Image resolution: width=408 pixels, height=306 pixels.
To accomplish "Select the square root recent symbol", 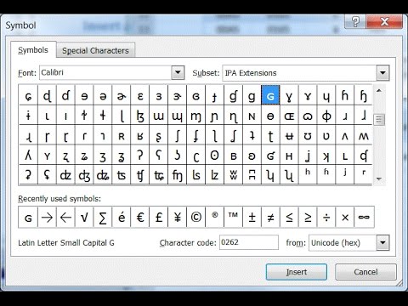I will (84, 217).
